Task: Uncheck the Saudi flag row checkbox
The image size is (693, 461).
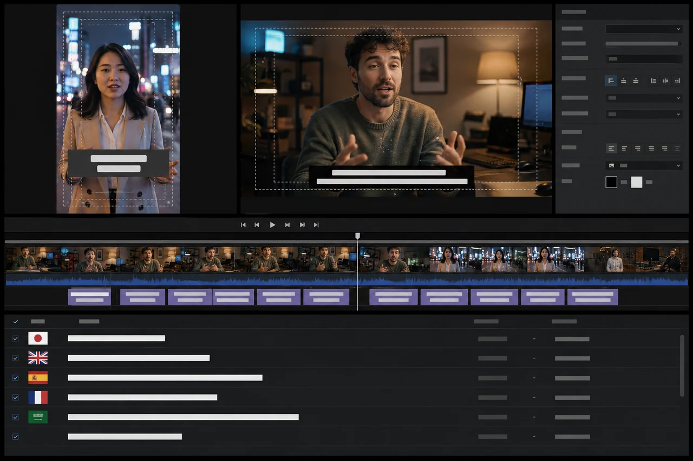Action: [x=15, y=417]
